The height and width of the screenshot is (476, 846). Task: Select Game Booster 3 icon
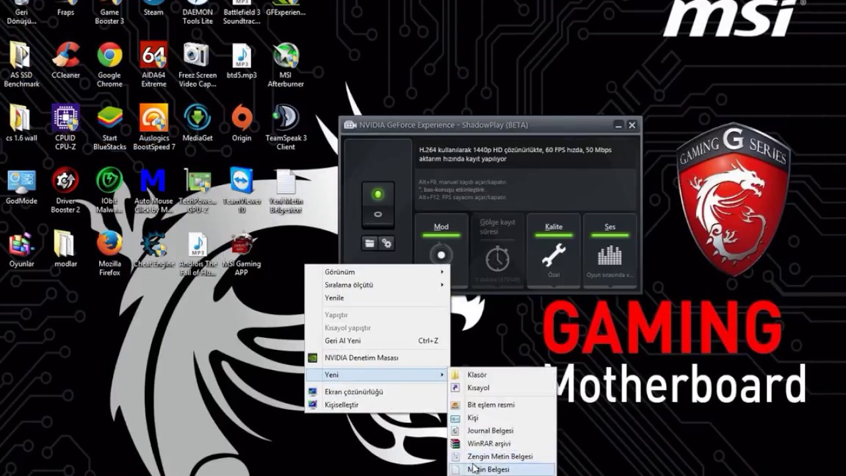tap(110, 12)
